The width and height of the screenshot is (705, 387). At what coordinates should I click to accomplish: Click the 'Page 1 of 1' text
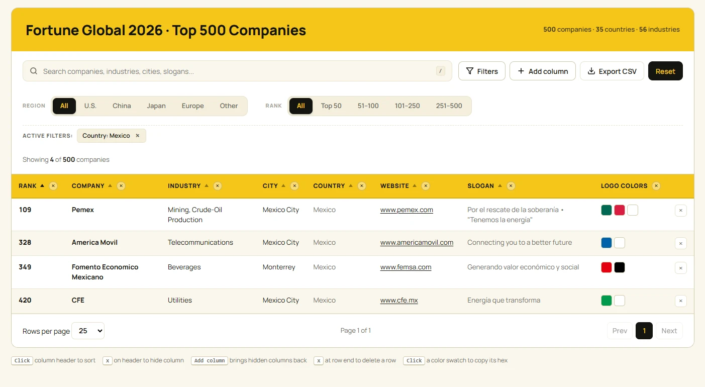point(356,331)
